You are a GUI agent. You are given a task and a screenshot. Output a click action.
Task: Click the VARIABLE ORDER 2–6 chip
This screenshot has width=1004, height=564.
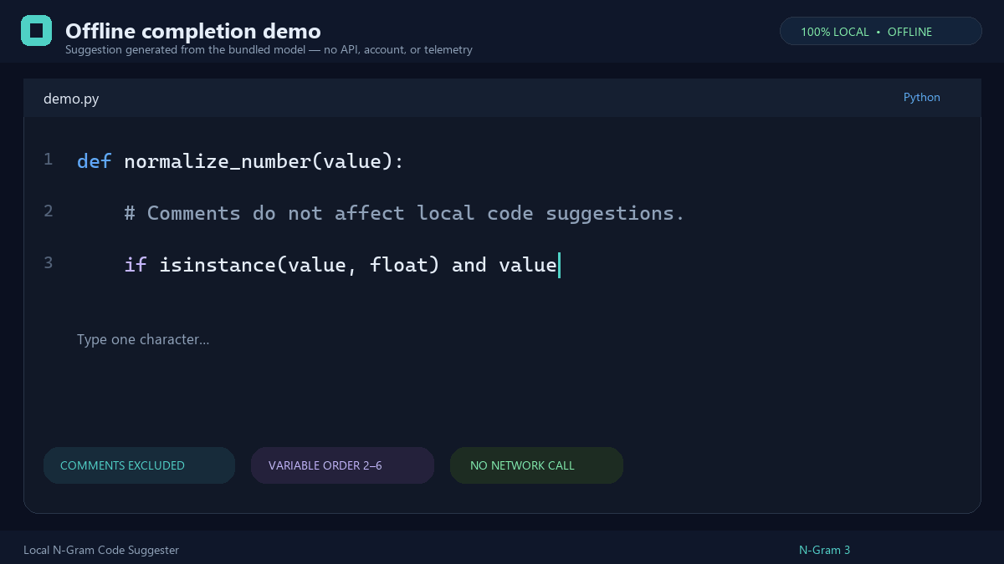point(342,465)
